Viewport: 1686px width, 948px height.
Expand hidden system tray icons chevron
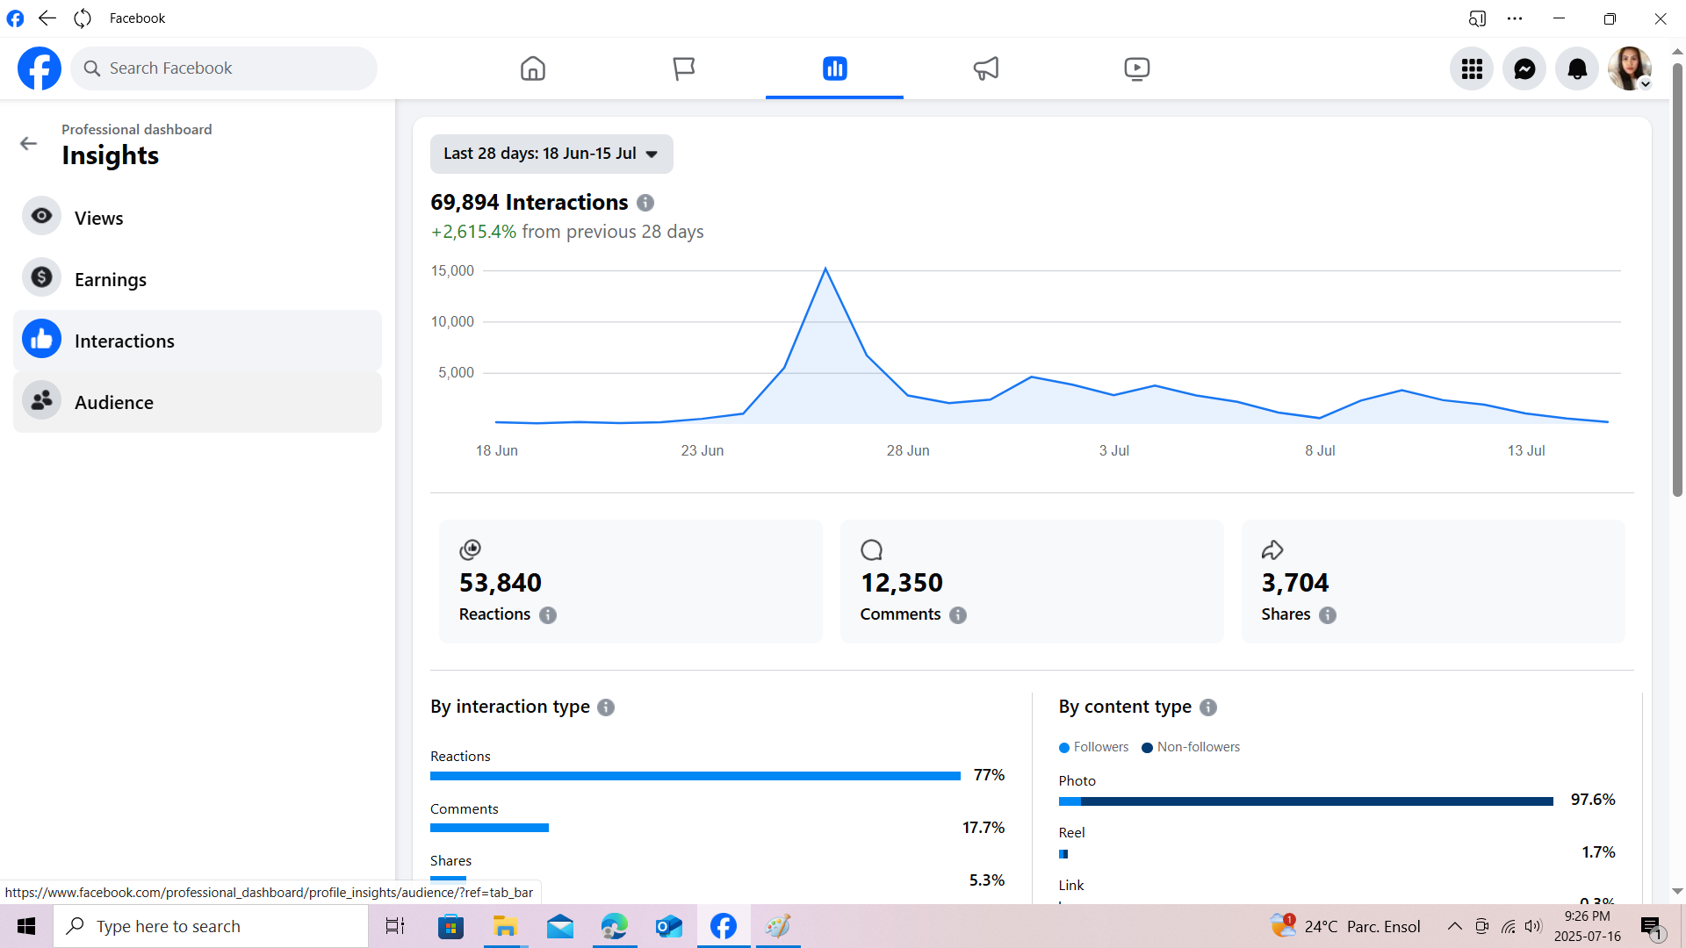(1454, 926)
